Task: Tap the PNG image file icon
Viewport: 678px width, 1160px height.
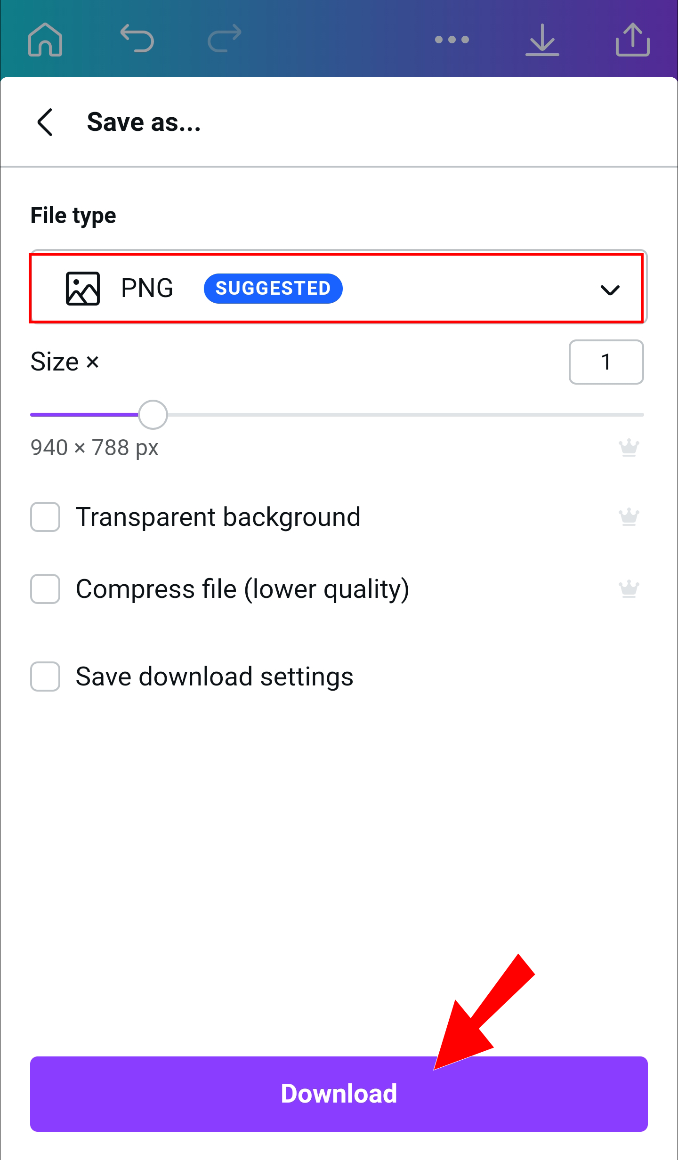Action: click(83, 289)
